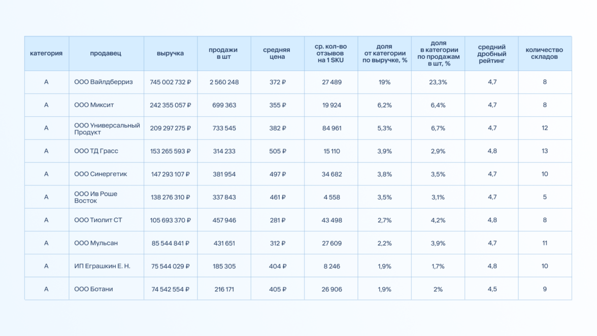Click the 'ООО ТД Грасс' cell
This screenshot has width=597, height=336.
pos(96,151)
